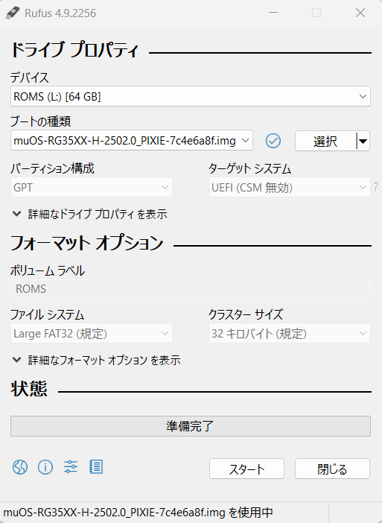Click the 選択 button

click(x=325, y=141)
